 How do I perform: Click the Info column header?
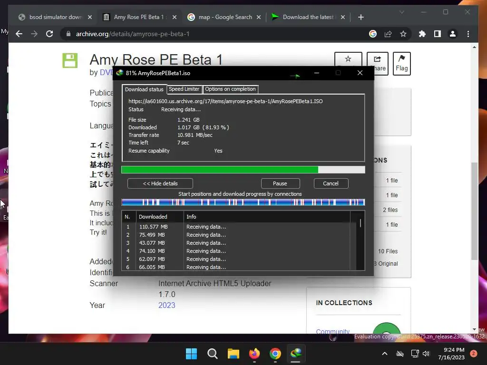(x=267, y=217)
